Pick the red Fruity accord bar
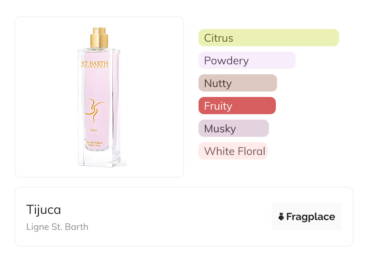The height and width of the screenshot is (261, 368). click(237, 106)
